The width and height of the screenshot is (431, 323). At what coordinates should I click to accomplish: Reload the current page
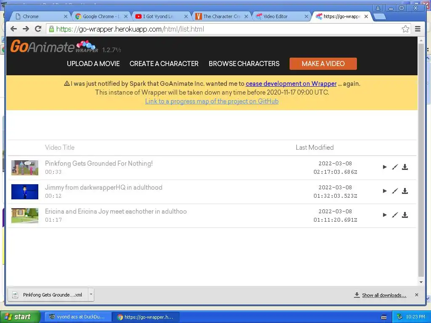pyautogui.click(x=38, y=29)
